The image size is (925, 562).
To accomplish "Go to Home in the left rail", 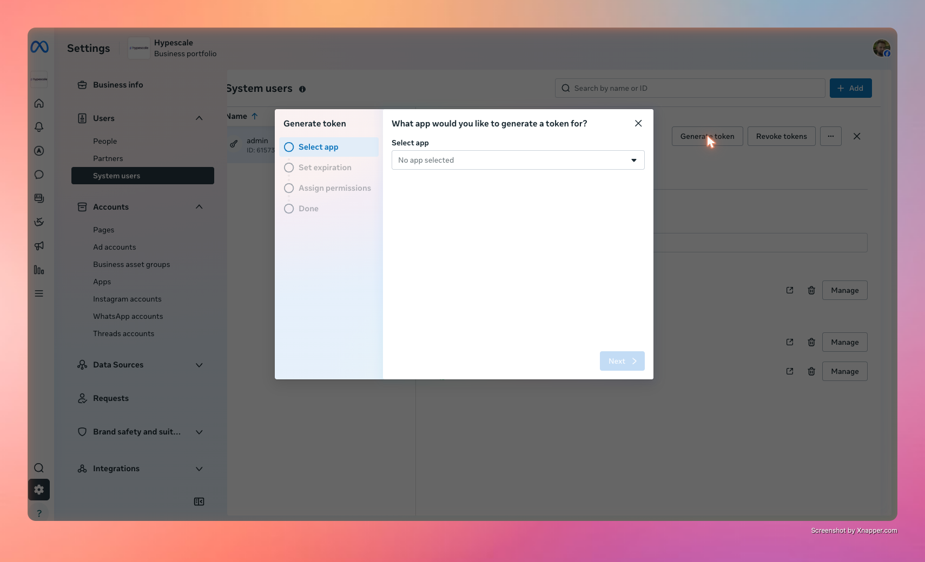I will click(x=39, y=103).
